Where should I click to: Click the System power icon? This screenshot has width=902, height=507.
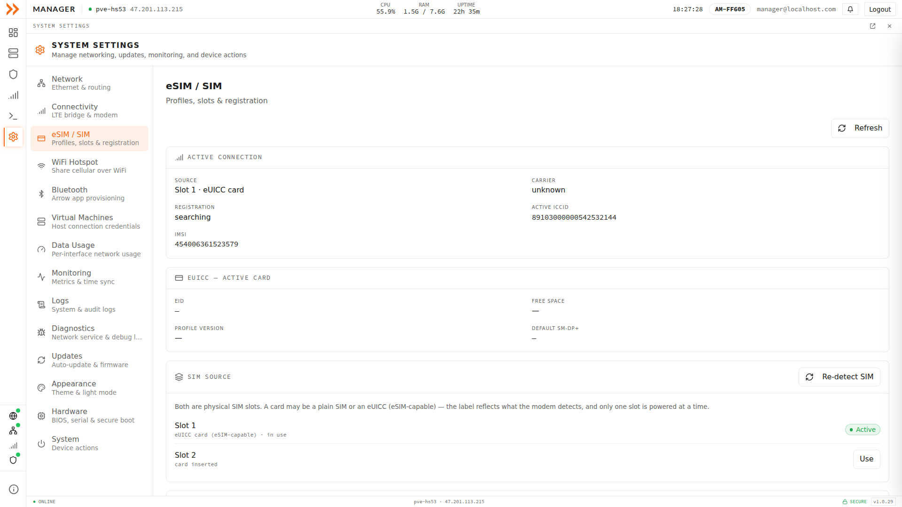[41, 444]
